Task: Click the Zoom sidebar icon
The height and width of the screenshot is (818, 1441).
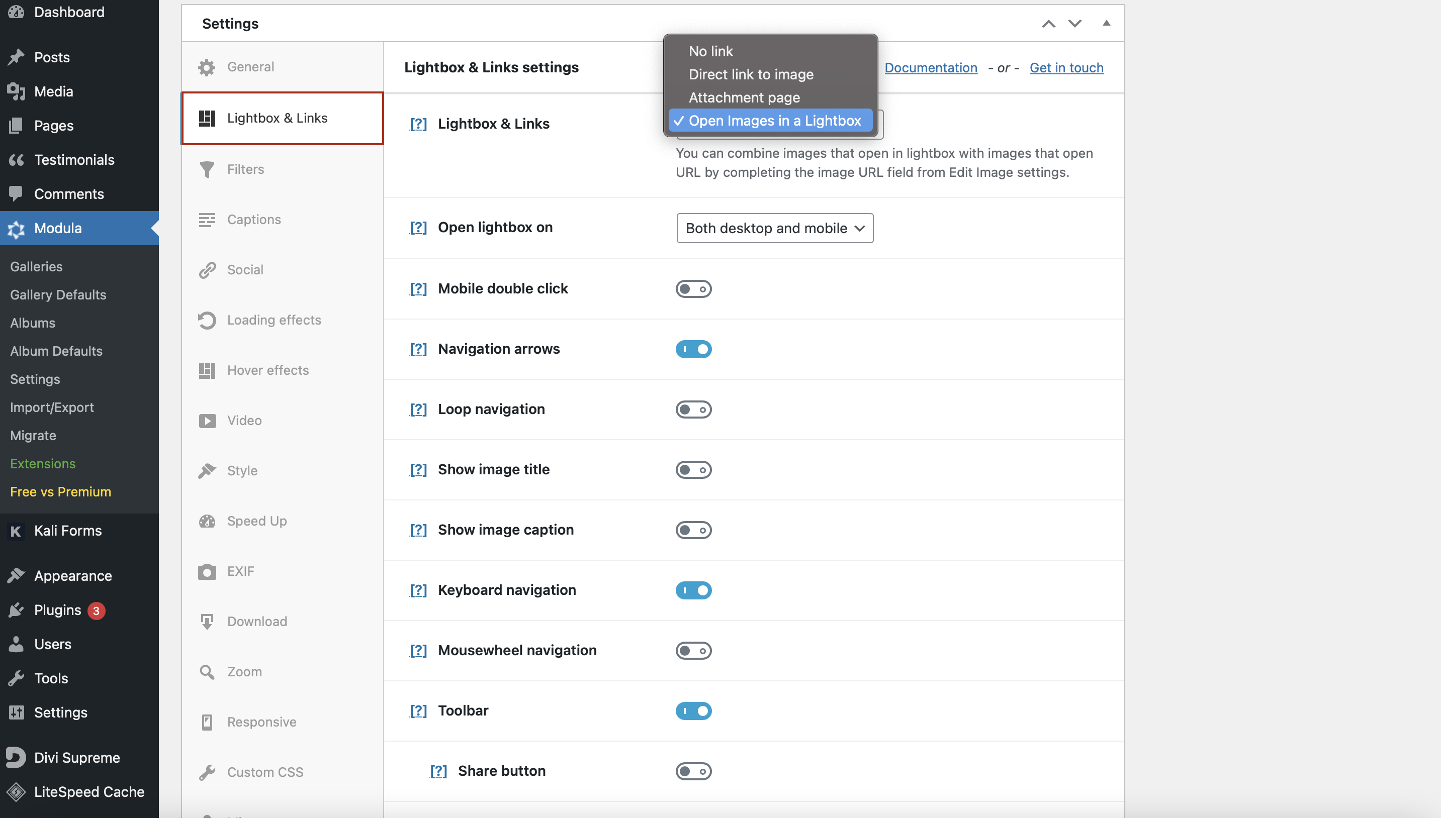Action: coord(207,672)
